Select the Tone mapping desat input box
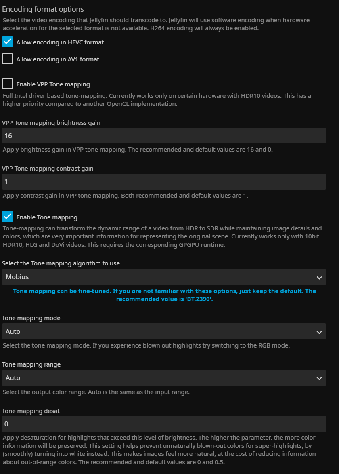Image resolution: width=339 pixels, height=474 pixels. click(x=164, y=424)
